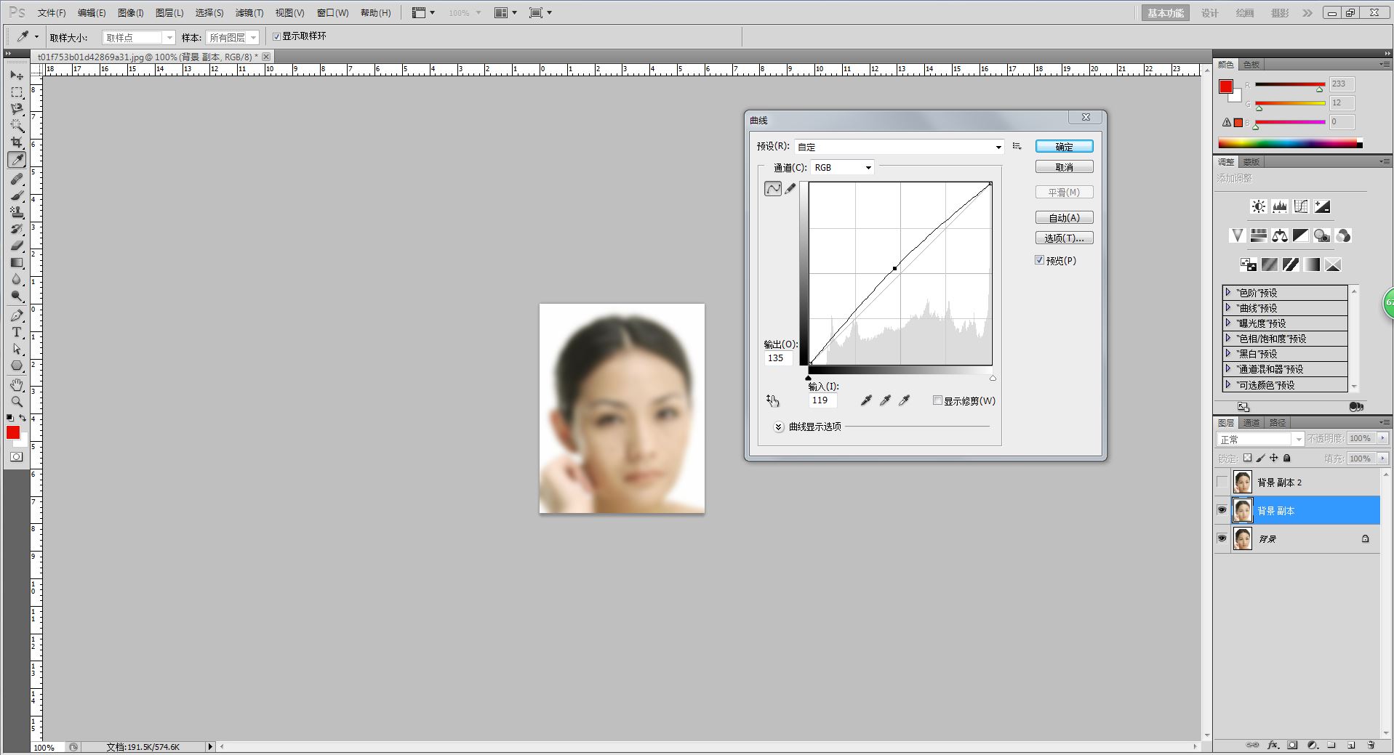1394x755 pixels.
Task: Select the Crop tool in toolbox
Action: [x=16, y=142]
